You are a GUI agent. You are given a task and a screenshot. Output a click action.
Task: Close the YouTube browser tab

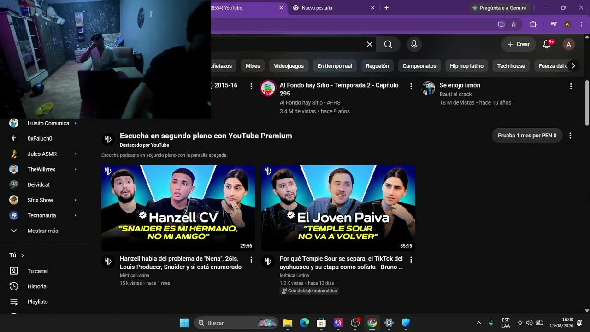281,8
